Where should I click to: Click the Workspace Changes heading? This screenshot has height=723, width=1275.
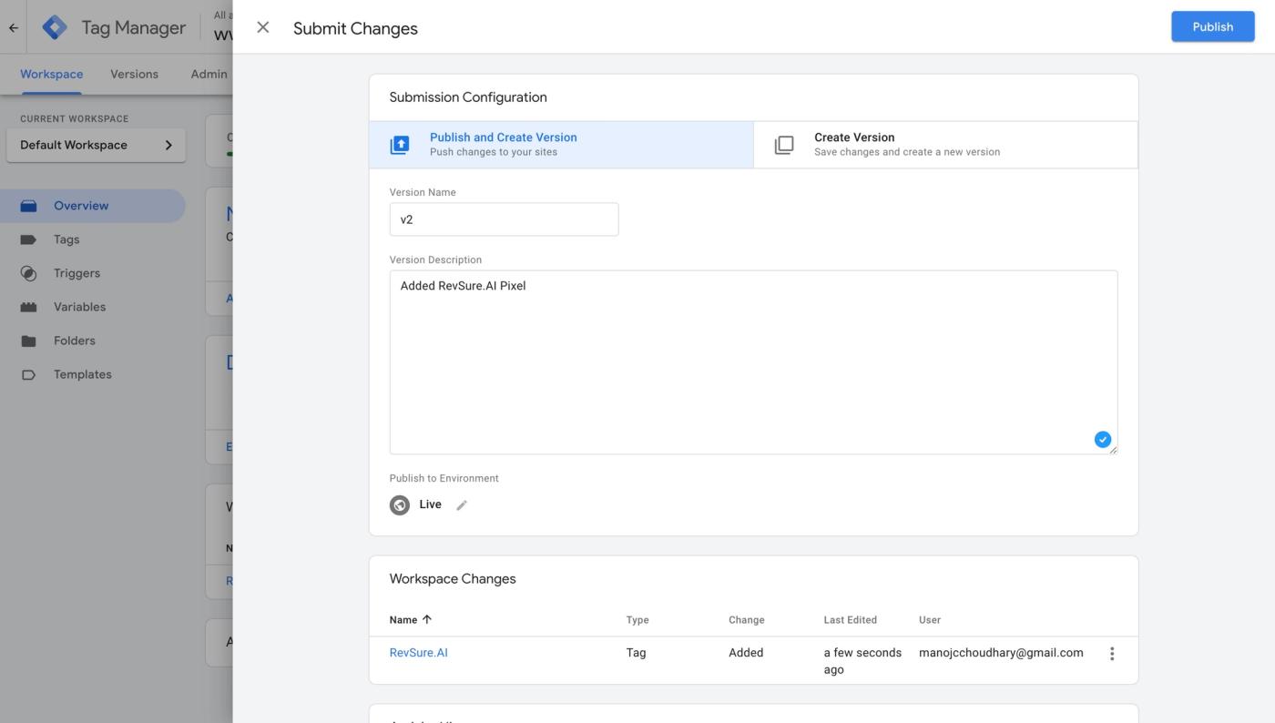point(453,579)
